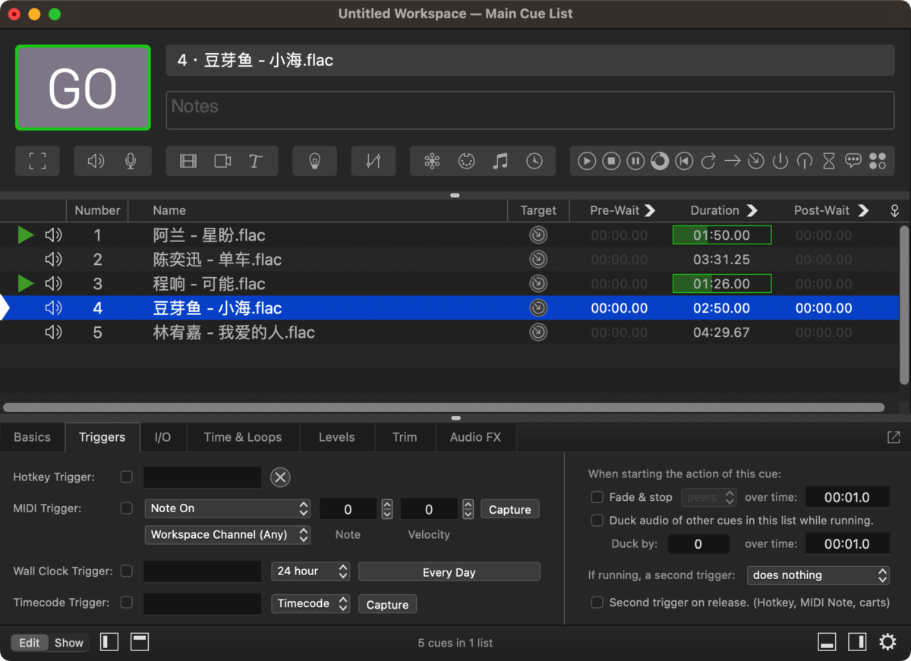Enable the Hotkey Trigger checkbox

click(x=127, y=477)
